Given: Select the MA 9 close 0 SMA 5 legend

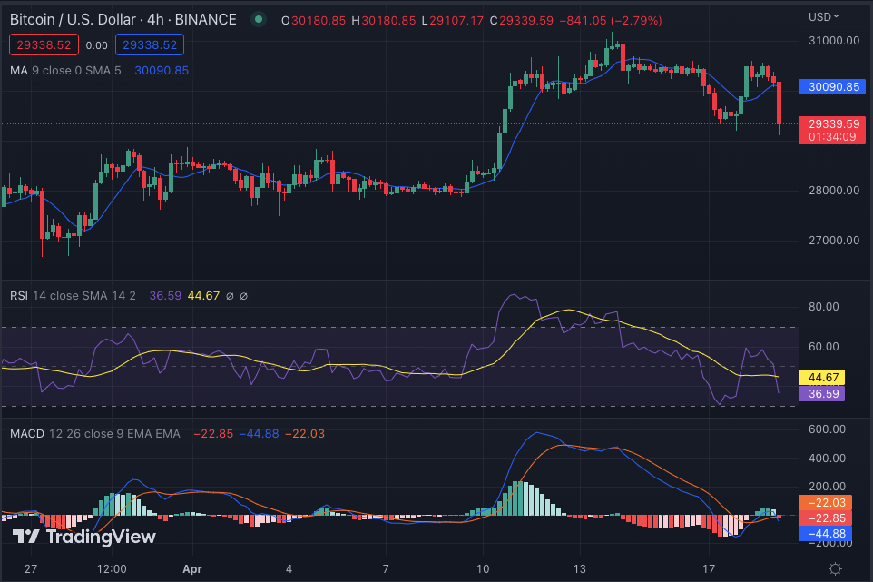Looking at the screenshot, I should tap(65, 71).
